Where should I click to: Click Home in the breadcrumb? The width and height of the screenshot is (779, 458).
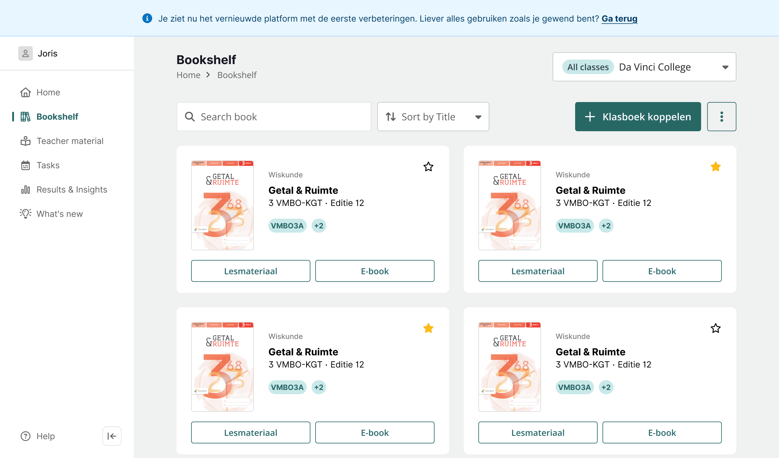point(188,75)
